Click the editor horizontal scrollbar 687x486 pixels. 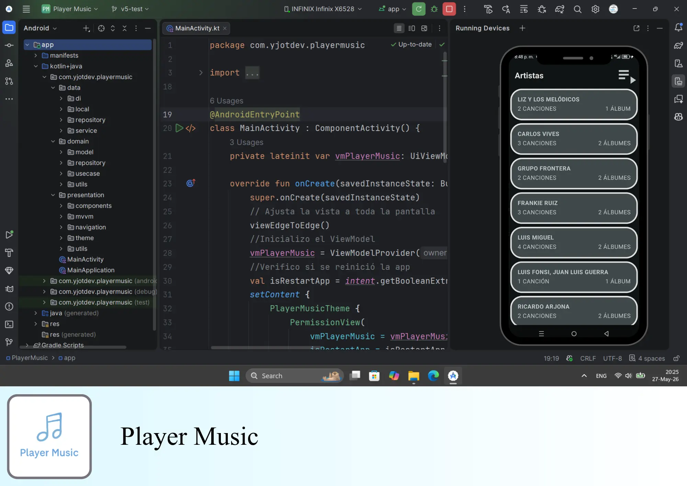pos(265,347)
